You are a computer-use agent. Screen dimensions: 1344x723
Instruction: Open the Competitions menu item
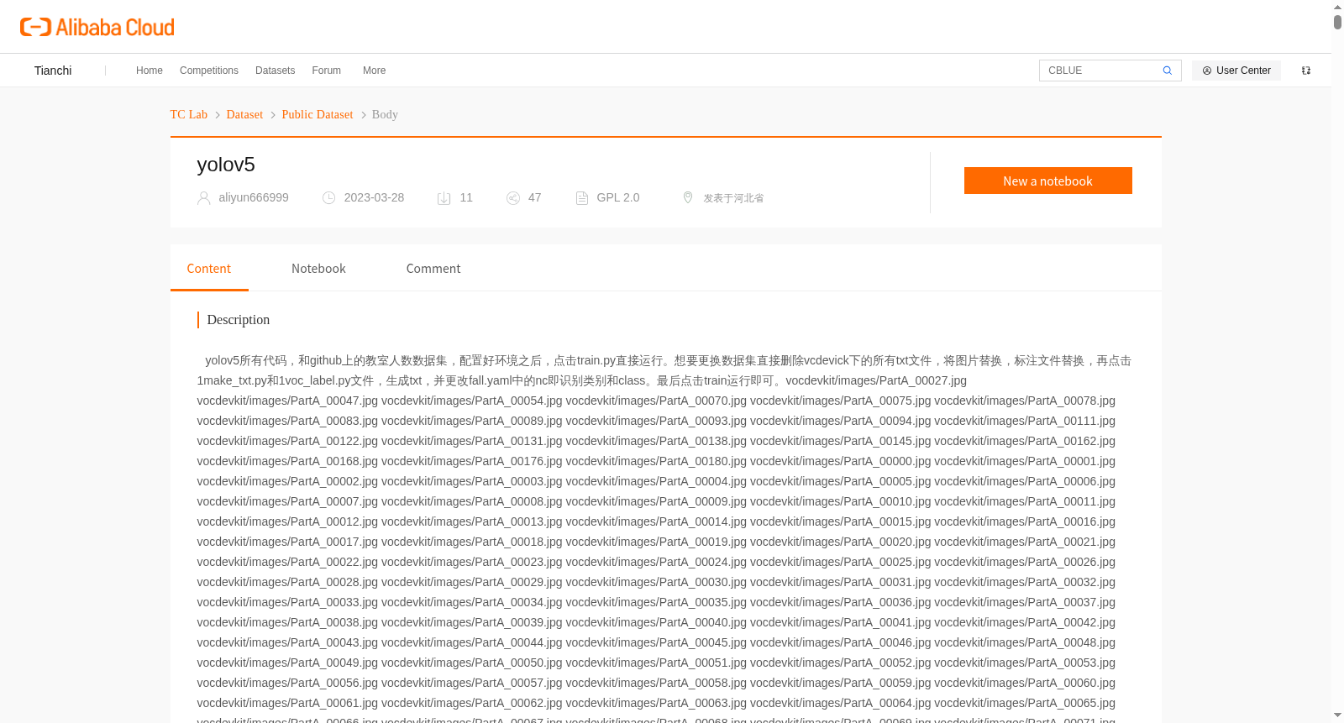pyautogui.click(x=209, y=71)
